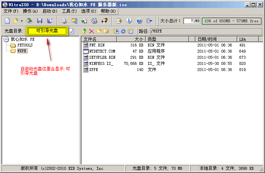Select the NTDETECT.COM file row
This screenshot has height=173, width=265.
tap(172, 51)
